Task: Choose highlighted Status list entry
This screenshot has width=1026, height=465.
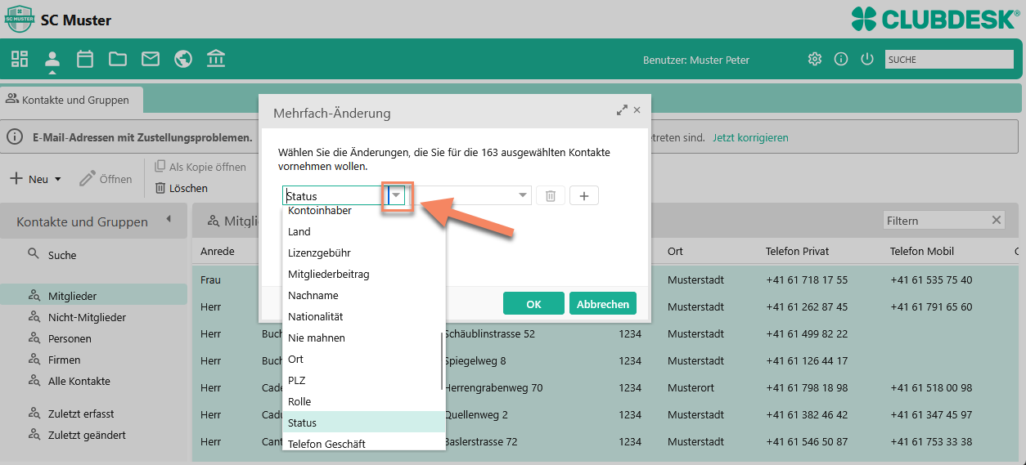Action: (364, 423)
